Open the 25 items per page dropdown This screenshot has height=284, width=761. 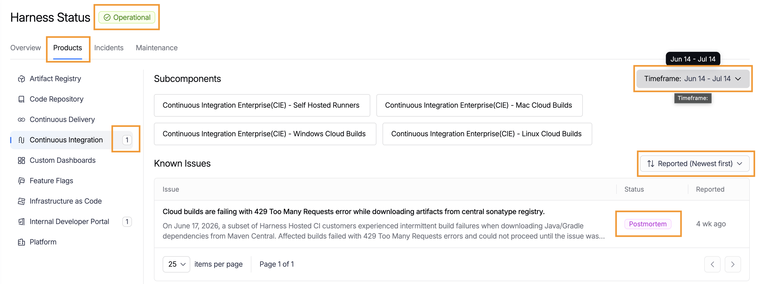pyautogui.click(x=176, y=264)
